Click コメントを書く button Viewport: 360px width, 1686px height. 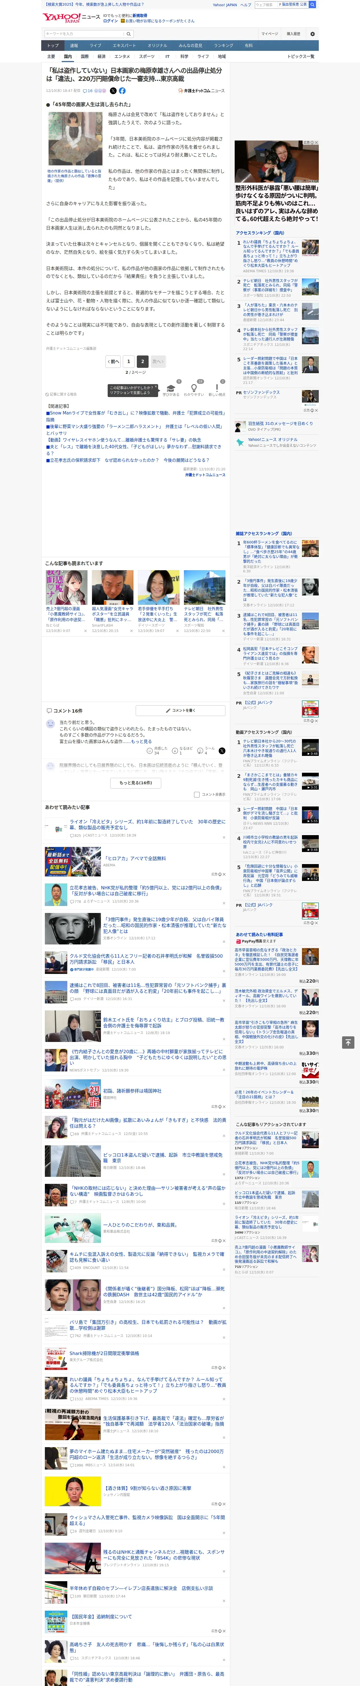click(x=180, y=710)
